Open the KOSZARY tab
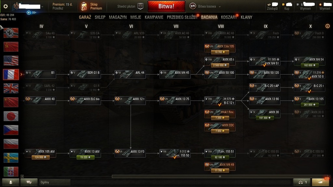 [229, 17]
